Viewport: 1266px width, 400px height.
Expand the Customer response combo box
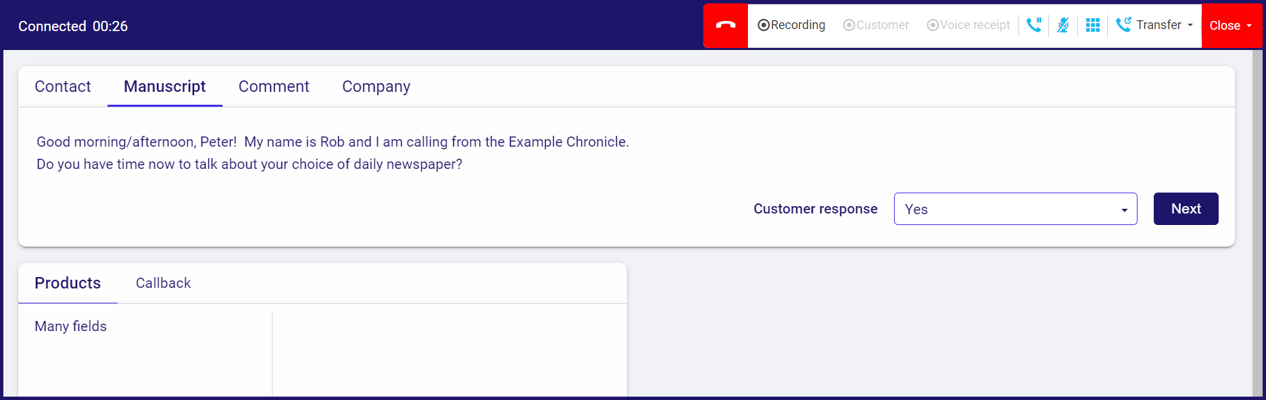[x=1015, y=209]
